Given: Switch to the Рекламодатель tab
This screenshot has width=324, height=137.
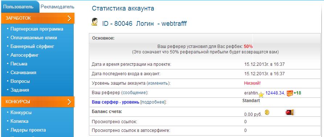Looking at the screenshot, I should (57, 7).
